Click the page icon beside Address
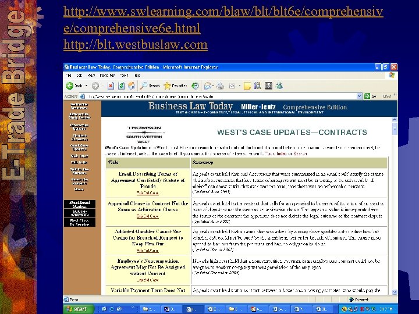 click(x=83, y=96)
